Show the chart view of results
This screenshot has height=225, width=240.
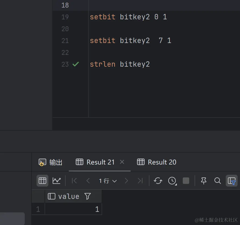coord(56,181)
